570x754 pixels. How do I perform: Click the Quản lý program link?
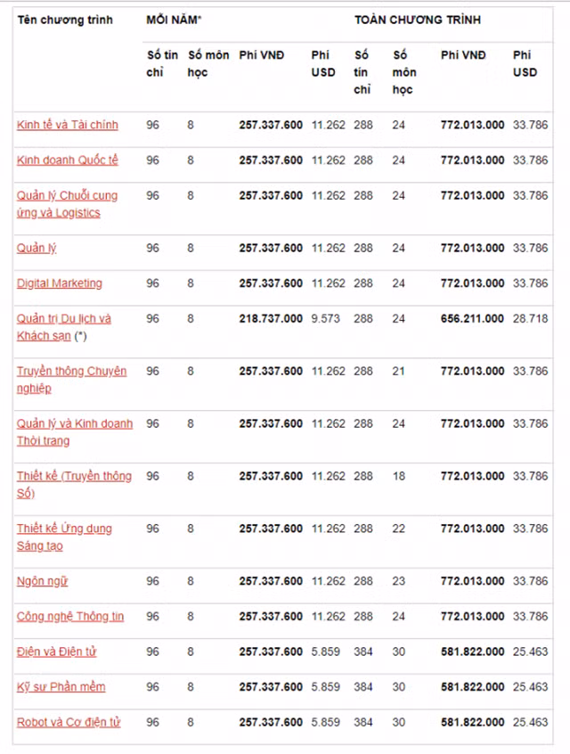(37, 248)
